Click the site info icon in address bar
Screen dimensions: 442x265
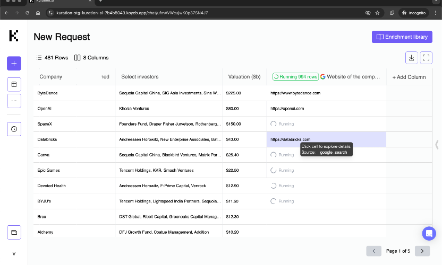[x=50, y=13]
